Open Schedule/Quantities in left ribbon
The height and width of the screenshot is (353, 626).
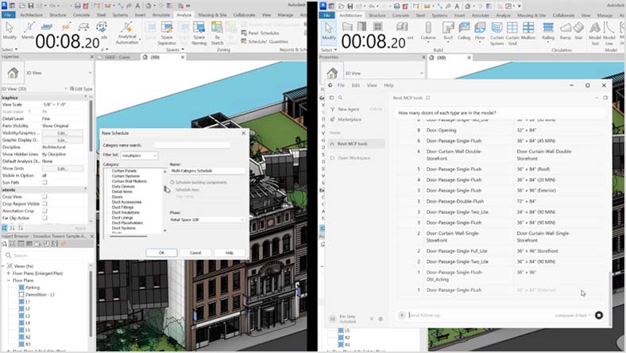pyautogui.click(x=265, y=41)
